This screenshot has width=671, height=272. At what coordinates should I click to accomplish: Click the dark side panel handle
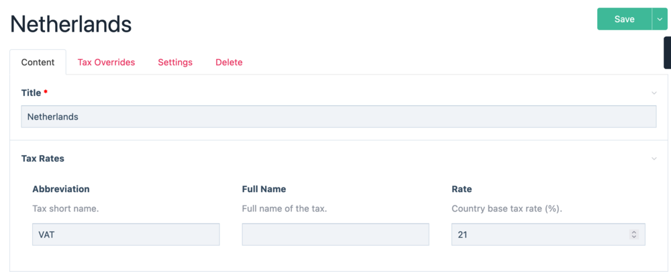tap(667, 52)
